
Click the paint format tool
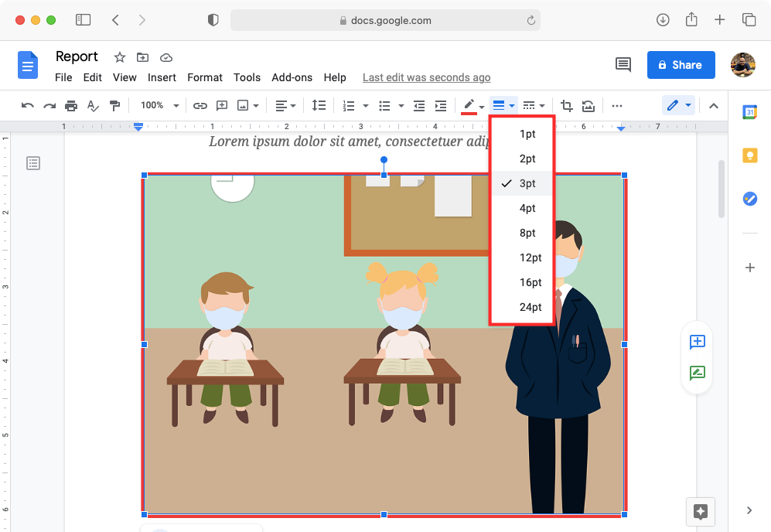coord(114,105)
